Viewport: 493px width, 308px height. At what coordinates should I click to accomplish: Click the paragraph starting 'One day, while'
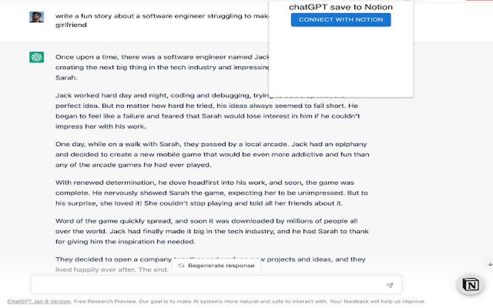[212, 154]
